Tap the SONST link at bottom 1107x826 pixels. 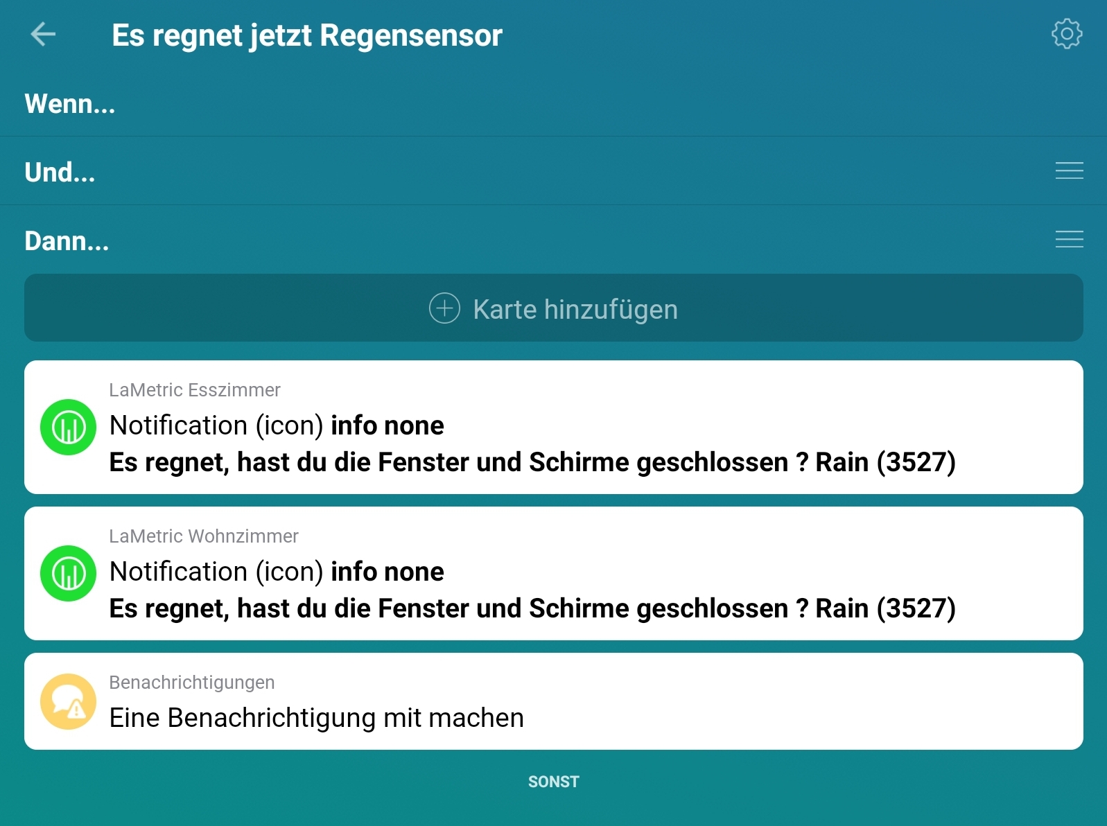(553, 782)
